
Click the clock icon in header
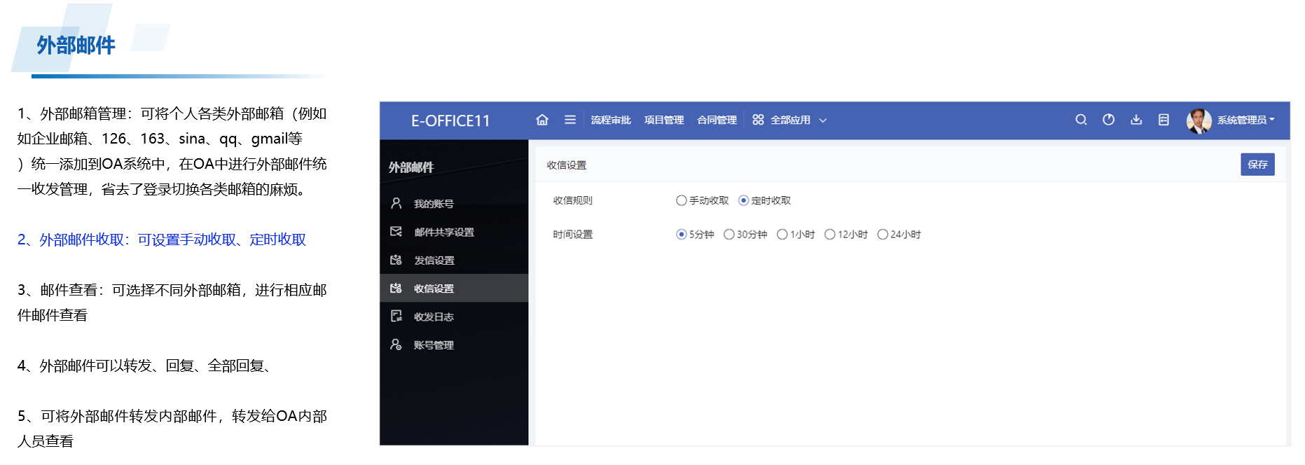(x=1108, y=120)
